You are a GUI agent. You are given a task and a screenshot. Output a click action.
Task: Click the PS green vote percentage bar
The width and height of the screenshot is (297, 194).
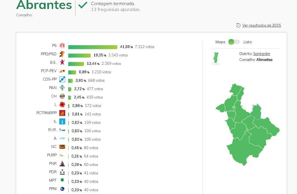(x=93, y=47)
